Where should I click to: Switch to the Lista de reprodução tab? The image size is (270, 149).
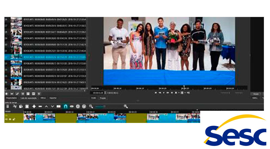click(x=28, y=98)
